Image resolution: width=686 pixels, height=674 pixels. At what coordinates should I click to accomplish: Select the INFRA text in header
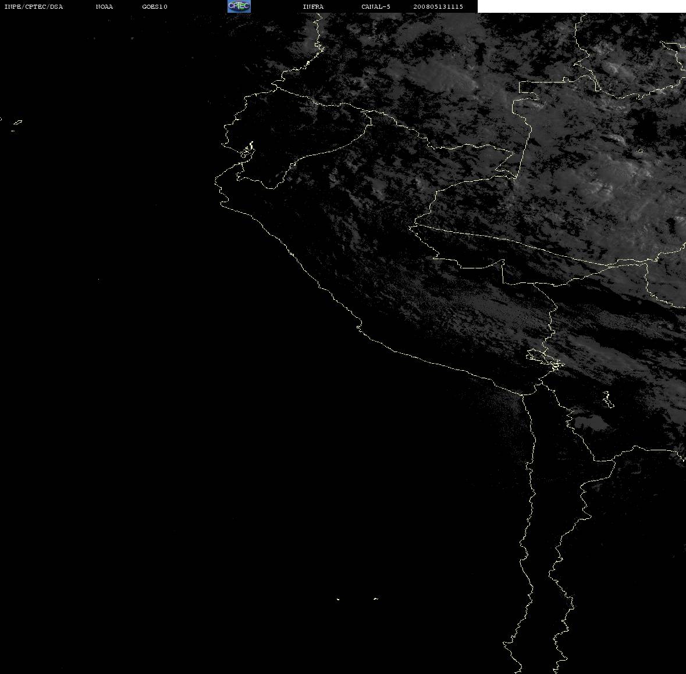pos(313,6)
